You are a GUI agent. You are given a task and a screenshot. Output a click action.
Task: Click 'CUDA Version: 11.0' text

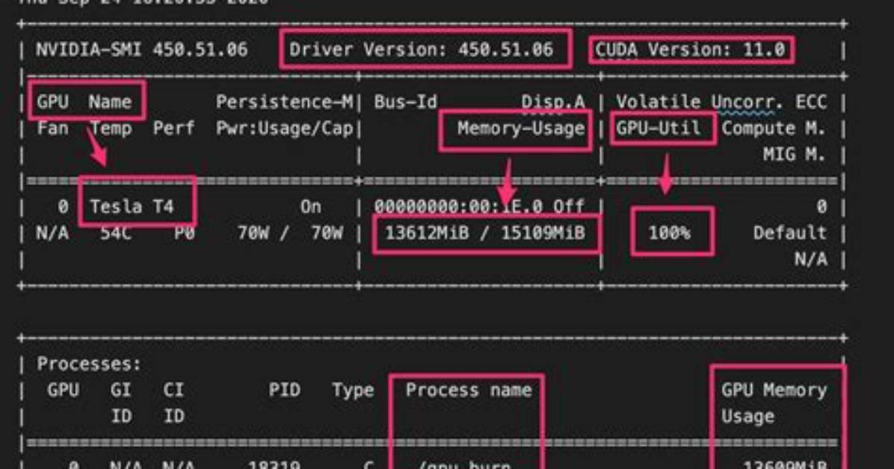tap(691, 49)
